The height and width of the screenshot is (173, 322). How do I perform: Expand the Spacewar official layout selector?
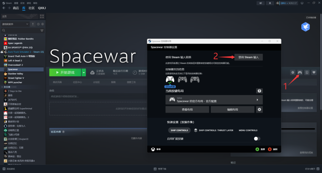[x=214, y=100]
